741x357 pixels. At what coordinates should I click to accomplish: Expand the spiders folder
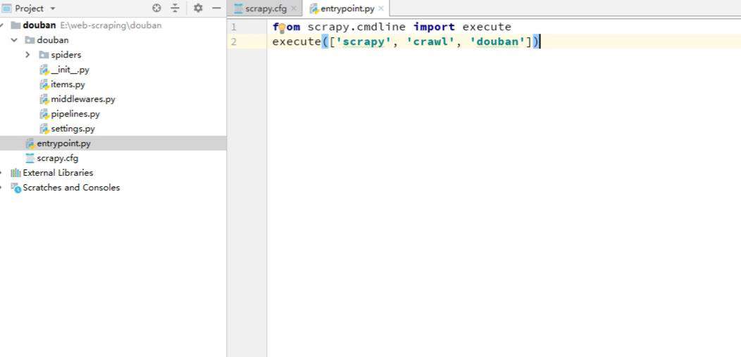click(x=27, y=55)
